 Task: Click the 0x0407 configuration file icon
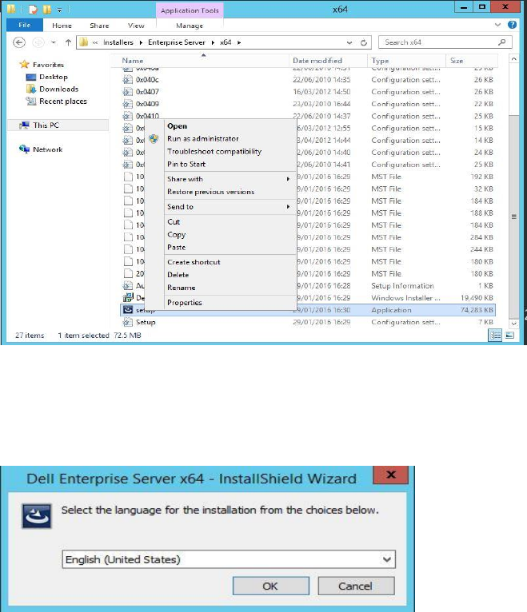(x=127, y=92)
